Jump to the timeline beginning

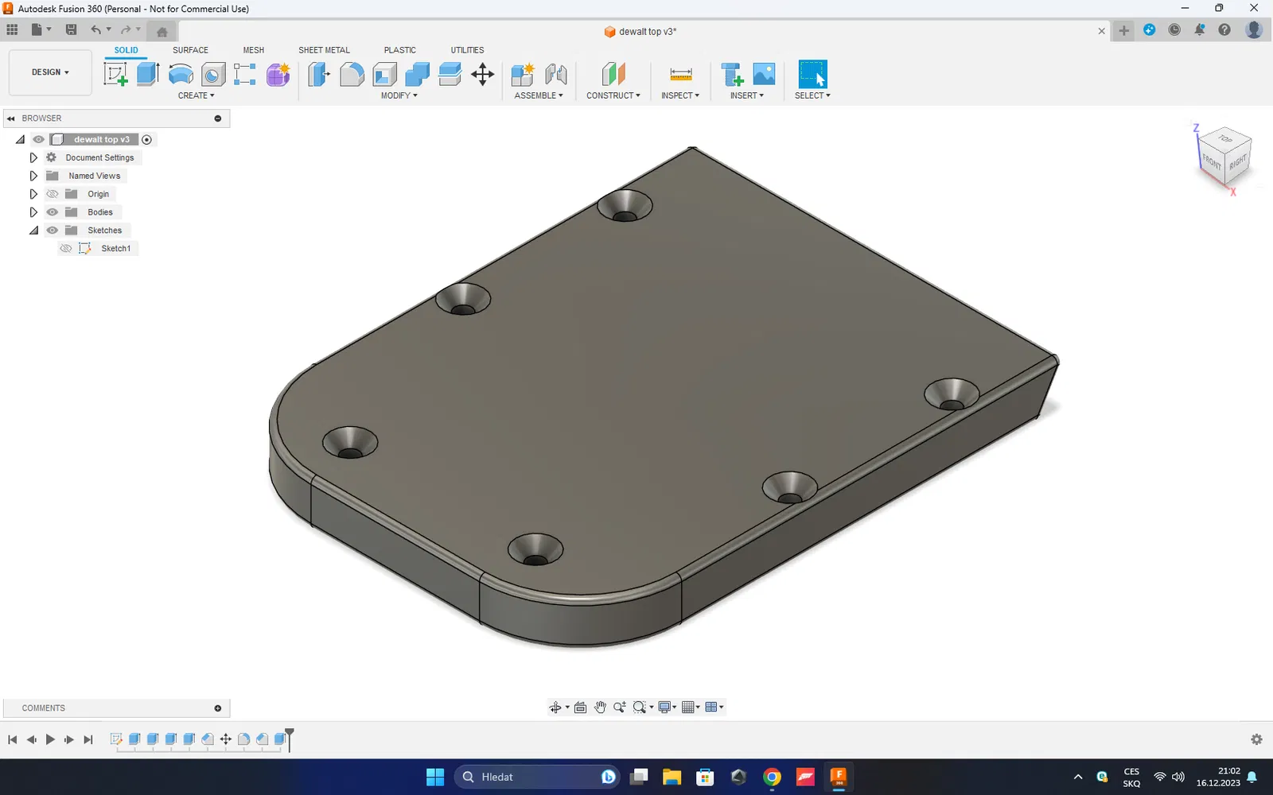pos(12,739)
